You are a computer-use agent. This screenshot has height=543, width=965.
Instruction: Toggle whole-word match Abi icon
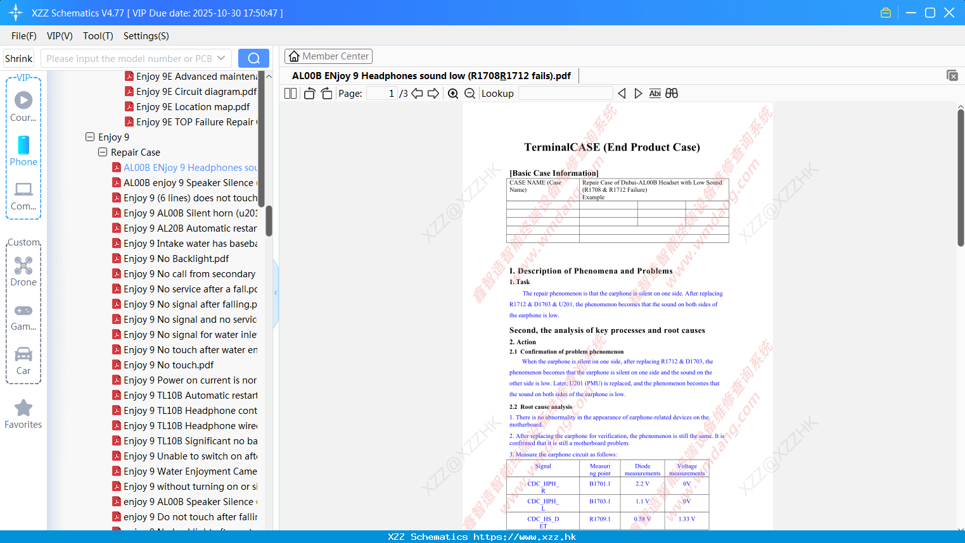655,93
